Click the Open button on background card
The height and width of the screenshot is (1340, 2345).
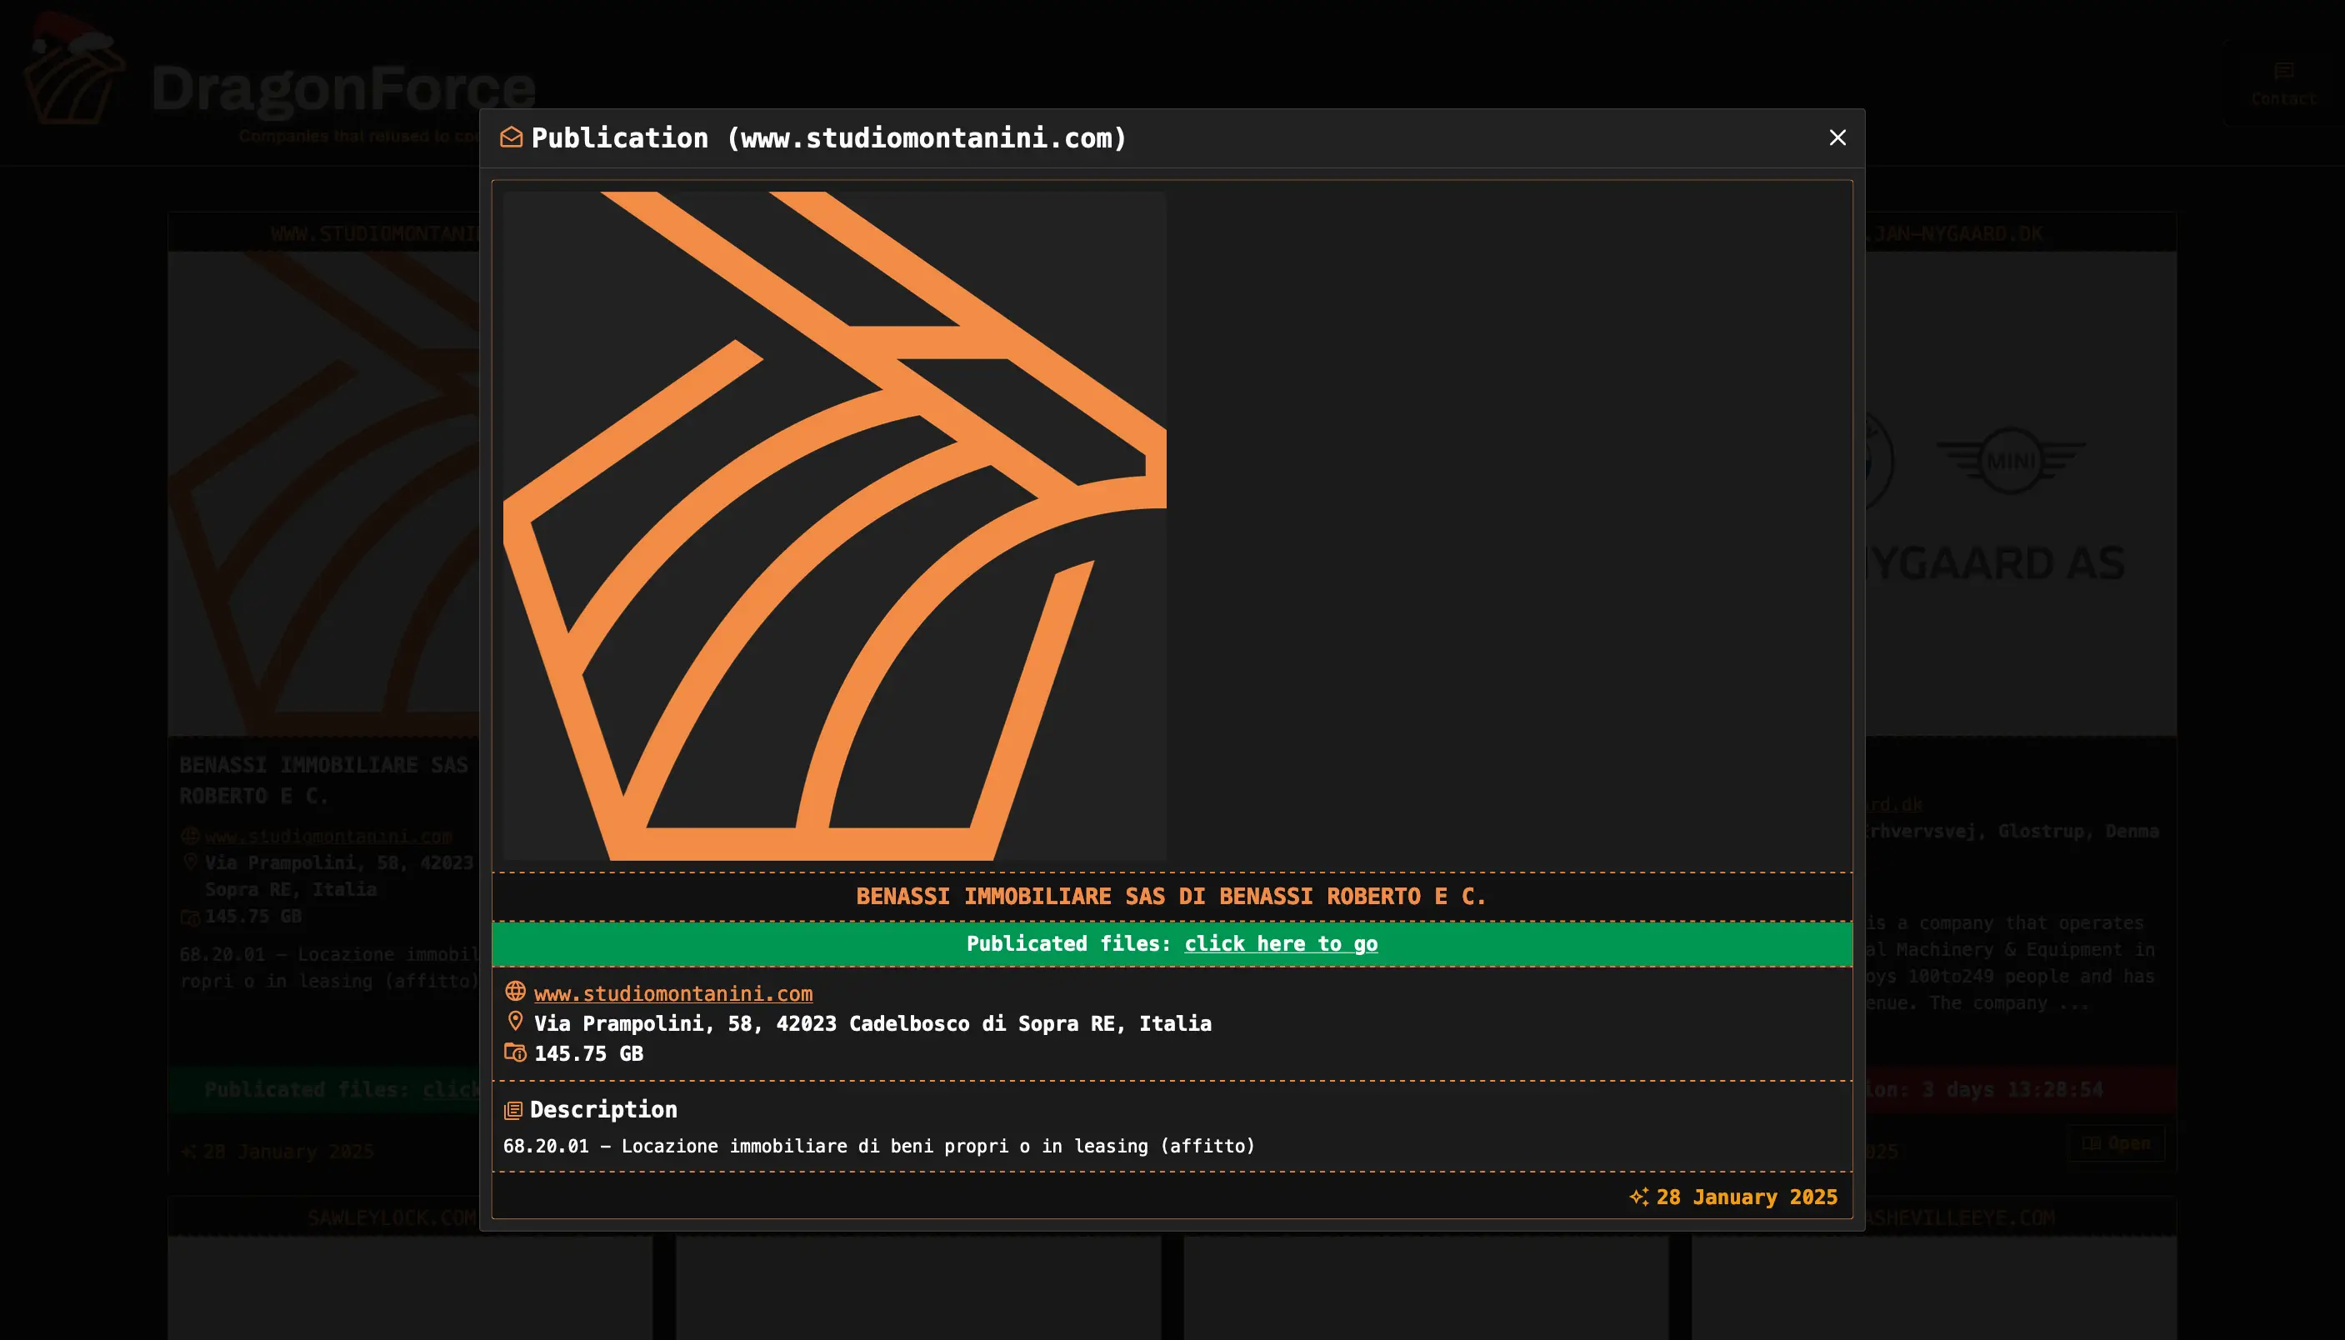pyautogui.click(x=2116, y=1143)
